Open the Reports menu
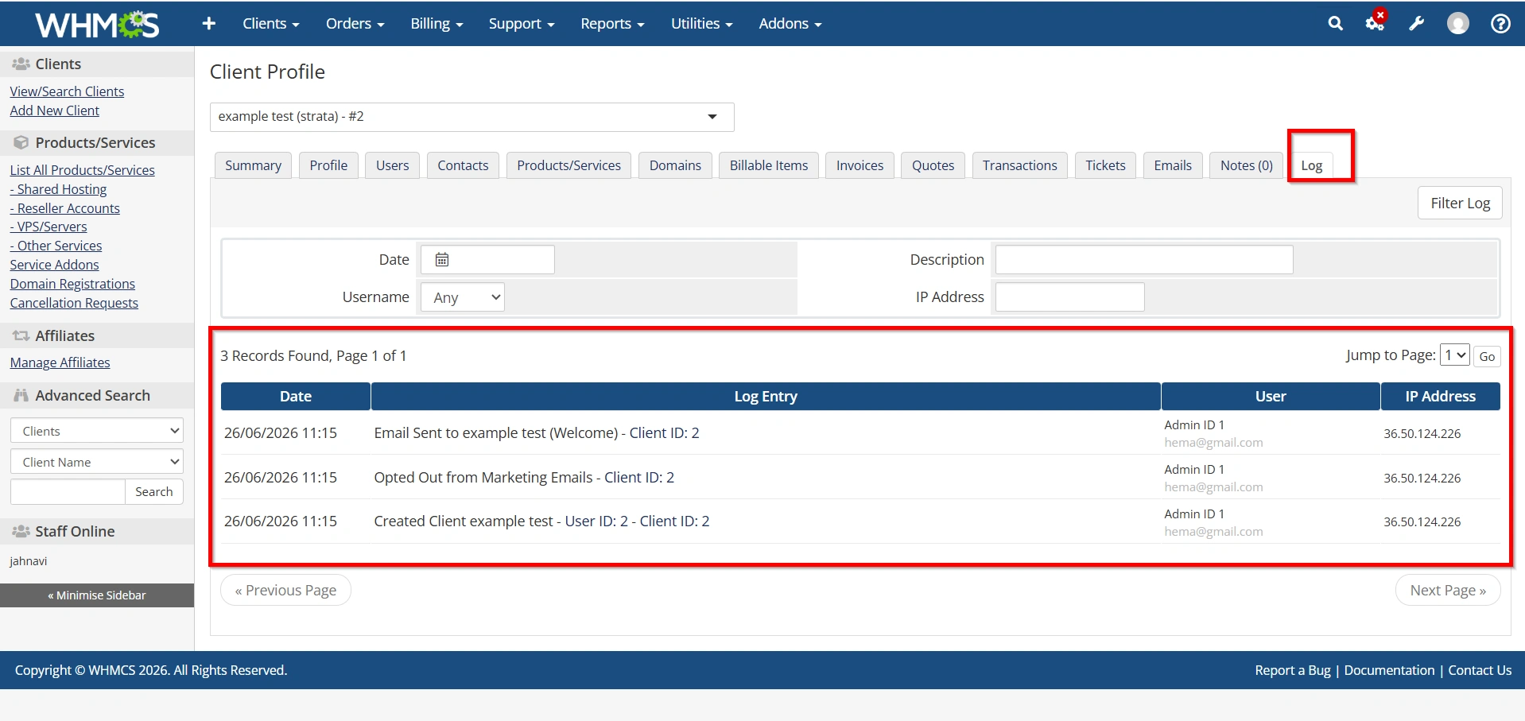 click(612, 24)
